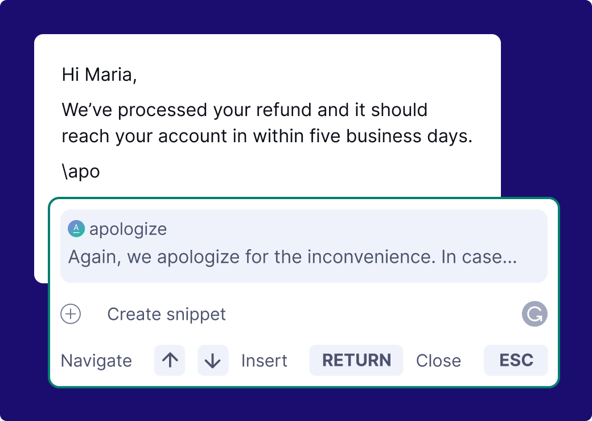Screen dimensions: 592x421
Task: Click the up arrow navigate key
Action: click(x=170, y=360)
